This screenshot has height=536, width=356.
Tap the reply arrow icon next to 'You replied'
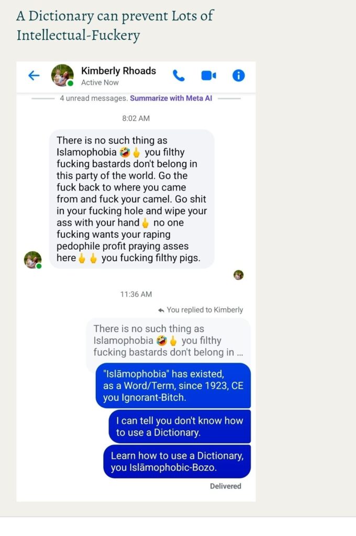point(161,310)
